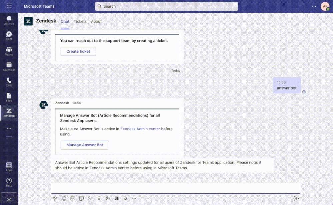
Task: Open the AF profile avatar
Action: [x=325, y=6]
